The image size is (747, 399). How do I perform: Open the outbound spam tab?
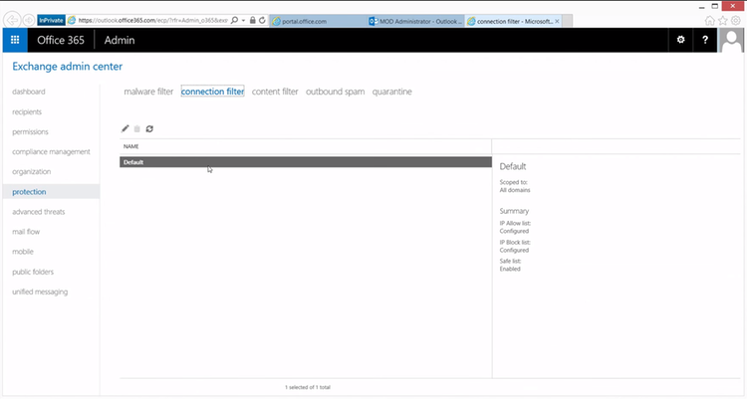[x=335, y=92]
